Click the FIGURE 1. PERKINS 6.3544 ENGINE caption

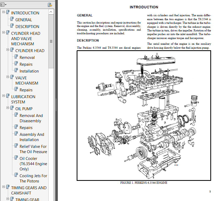pos(144,183)
